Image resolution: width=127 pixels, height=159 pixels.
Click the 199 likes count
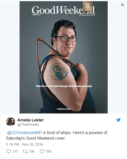pyautogui.click(x=48, y=151)
